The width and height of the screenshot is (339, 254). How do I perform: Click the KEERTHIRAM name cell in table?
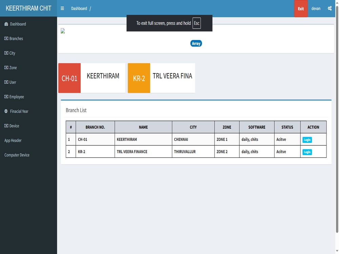(x=143, y=139)
